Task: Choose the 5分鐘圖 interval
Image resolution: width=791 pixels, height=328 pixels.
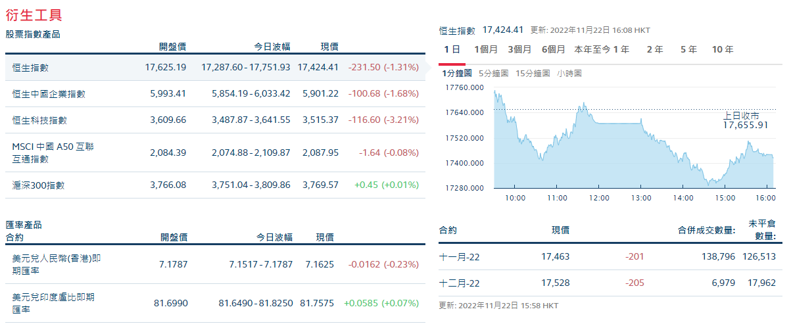Action: (493, 74)
